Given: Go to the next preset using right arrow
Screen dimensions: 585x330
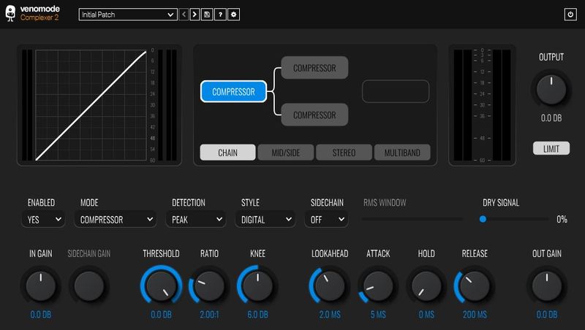Looking at the screenshot, I should click(x=195, y=15).
